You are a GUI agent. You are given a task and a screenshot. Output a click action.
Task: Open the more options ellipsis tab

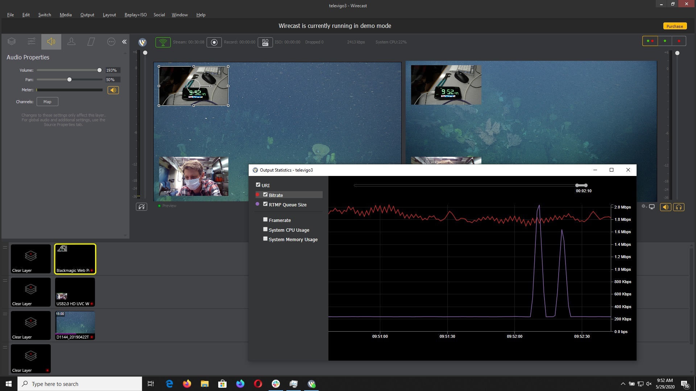click(111, 42)
